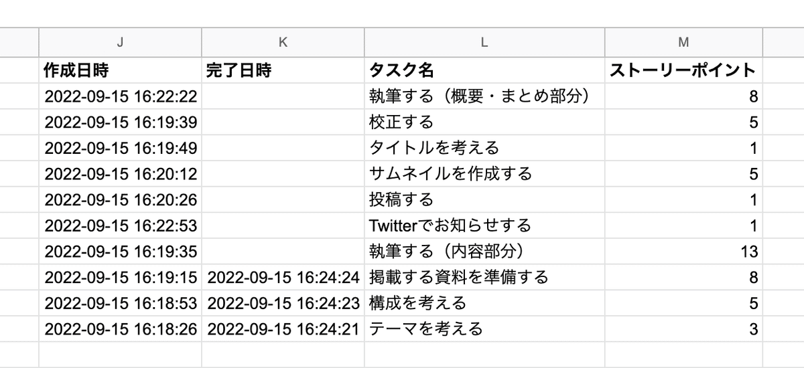The width and height of the screenshot is (804, 368).
Task: Select the 校正する task cell
Action: click(x=484, y=122)
